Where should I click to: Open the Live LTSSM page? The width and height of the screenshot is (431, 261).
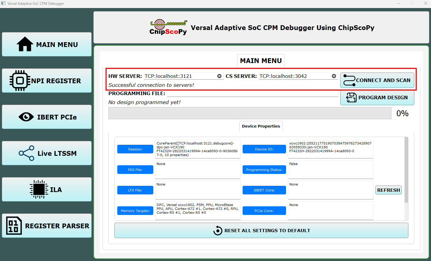(47, 153)
